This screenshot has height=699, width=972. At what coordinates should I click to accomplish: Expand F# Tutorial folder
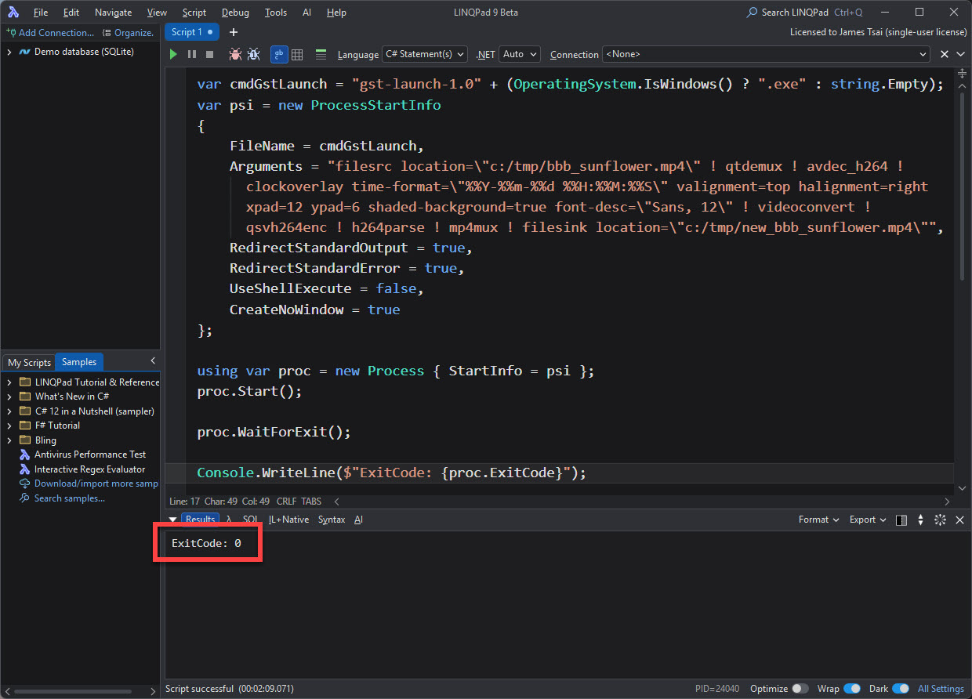tap(9, 426)
